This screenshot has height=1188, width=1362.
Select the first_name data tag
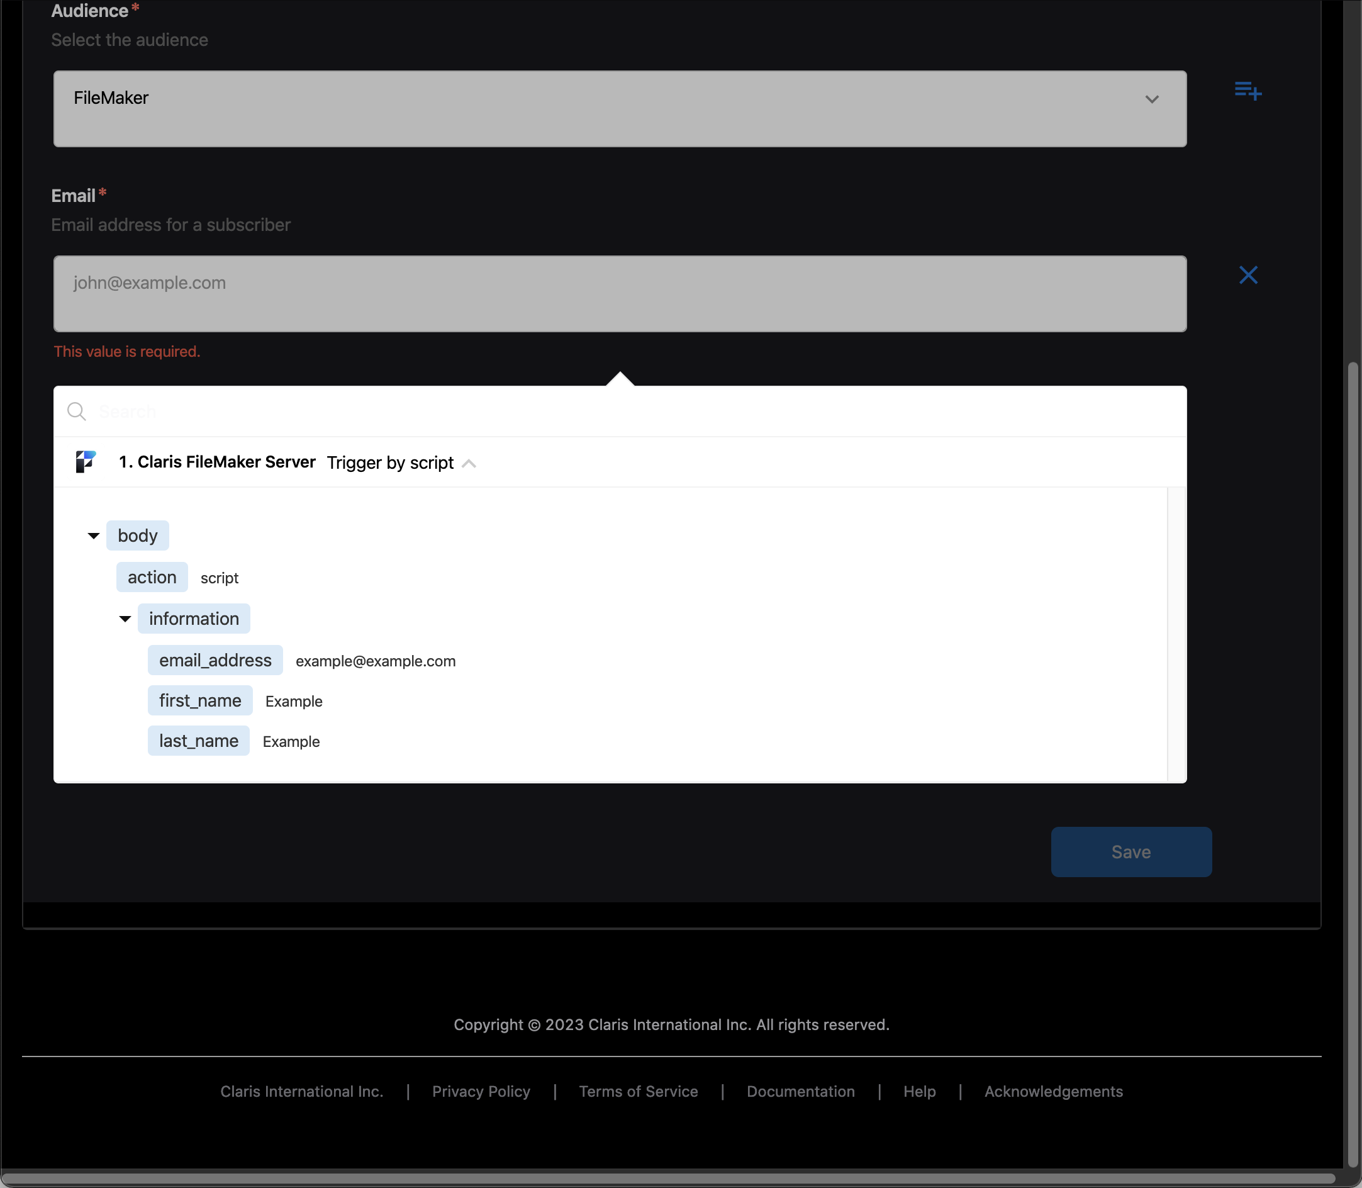200,701
